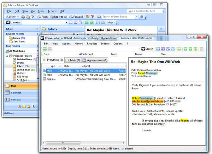Screen dimensions: 212x154
Task: Click the sigma summary icon in Lookeen toolbar
Action: [173, 49]
